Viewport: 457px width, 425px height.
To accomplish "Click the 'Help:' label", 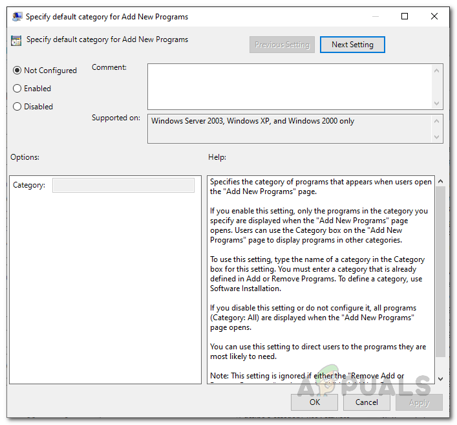I will pos(217,157).
